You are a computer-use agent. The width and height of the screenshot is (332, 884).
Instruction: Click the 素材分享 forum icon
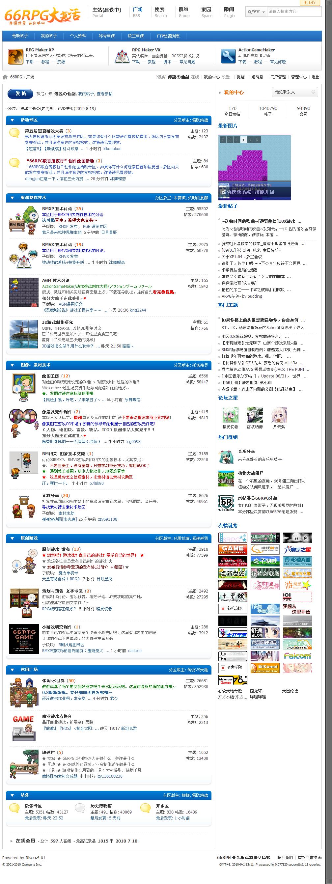click(x=23, y=507)
